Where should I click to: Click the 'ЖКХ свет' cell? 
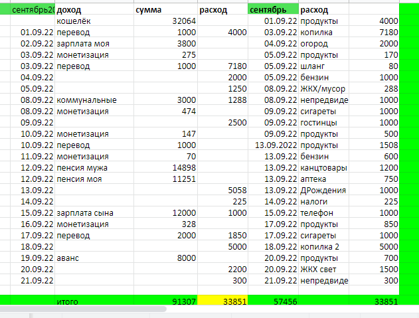(x=323, y=270)
